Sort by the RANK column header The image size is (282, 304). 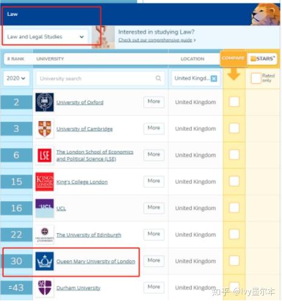click(x=16, y=59)
